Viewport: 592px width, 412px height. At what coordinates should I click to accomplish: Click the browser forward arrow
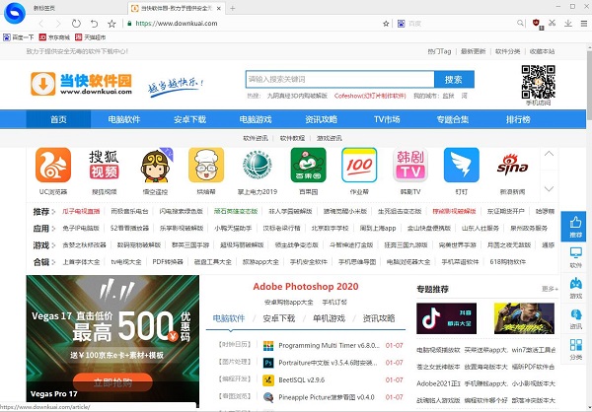[58, 24]
